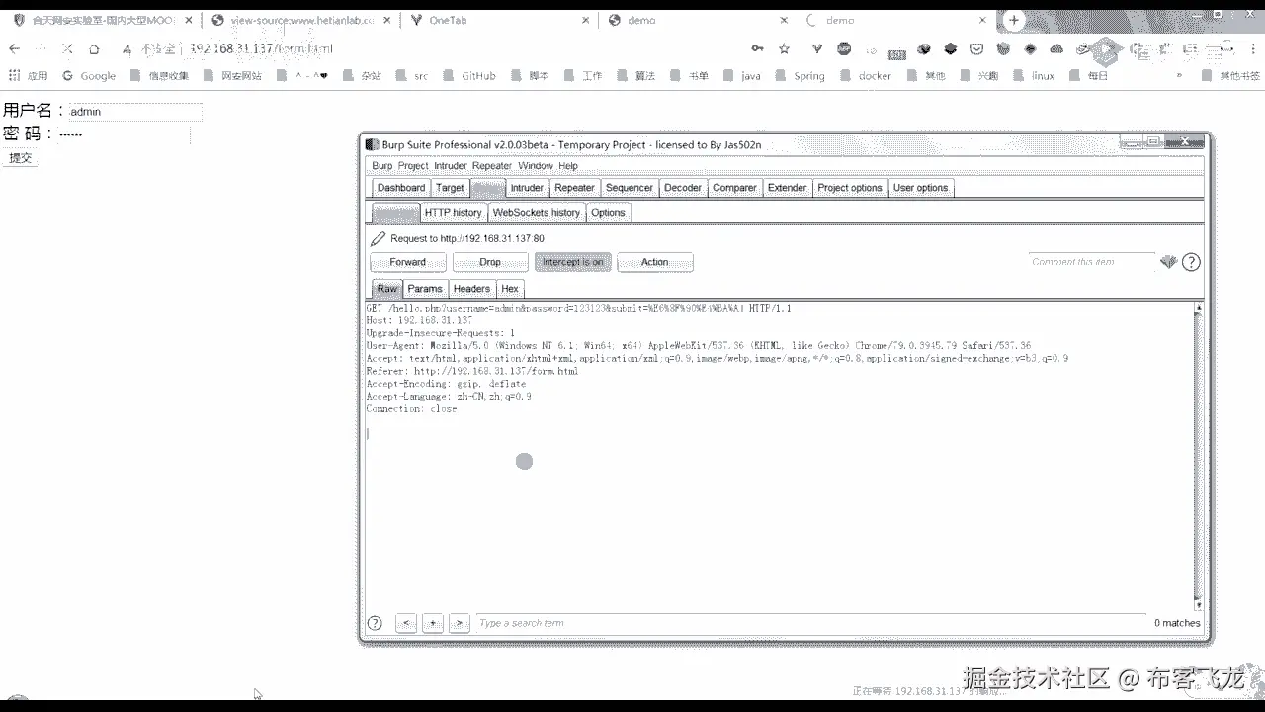Open the Google bookmark
The width and height of the screenshot is (1265, 712).
pos(89,75)
